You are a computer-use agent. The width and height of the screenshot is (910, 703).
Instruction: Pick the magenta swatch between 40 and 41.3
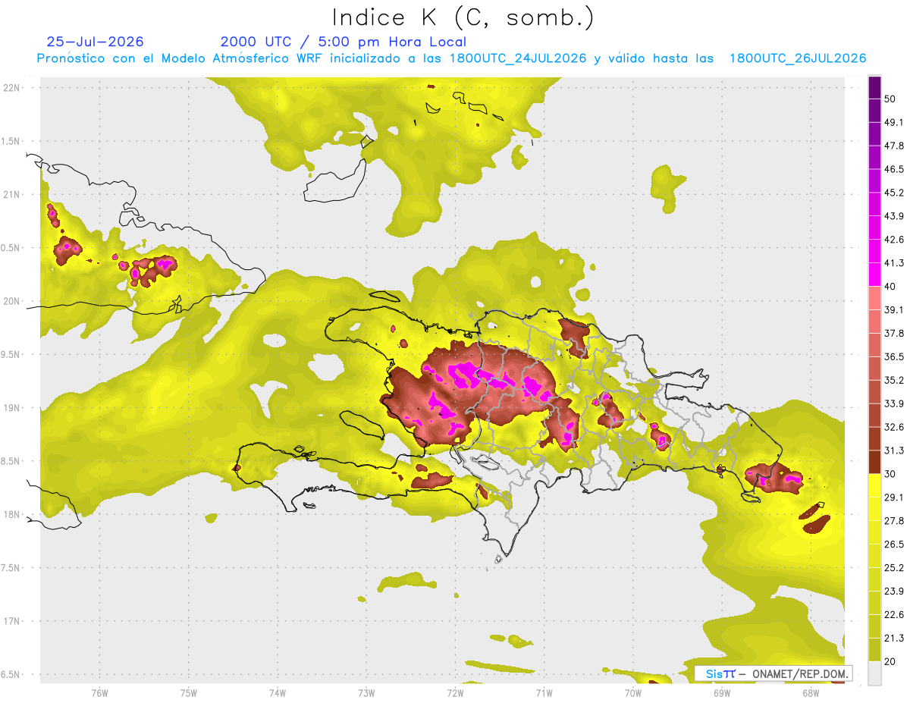(x=874, y=275)
